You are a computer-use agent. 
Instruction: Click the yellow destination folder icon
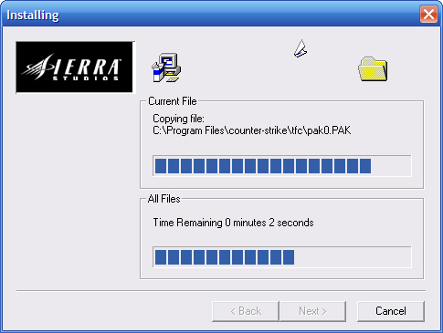pyautogui.click(x=373, y=68)
